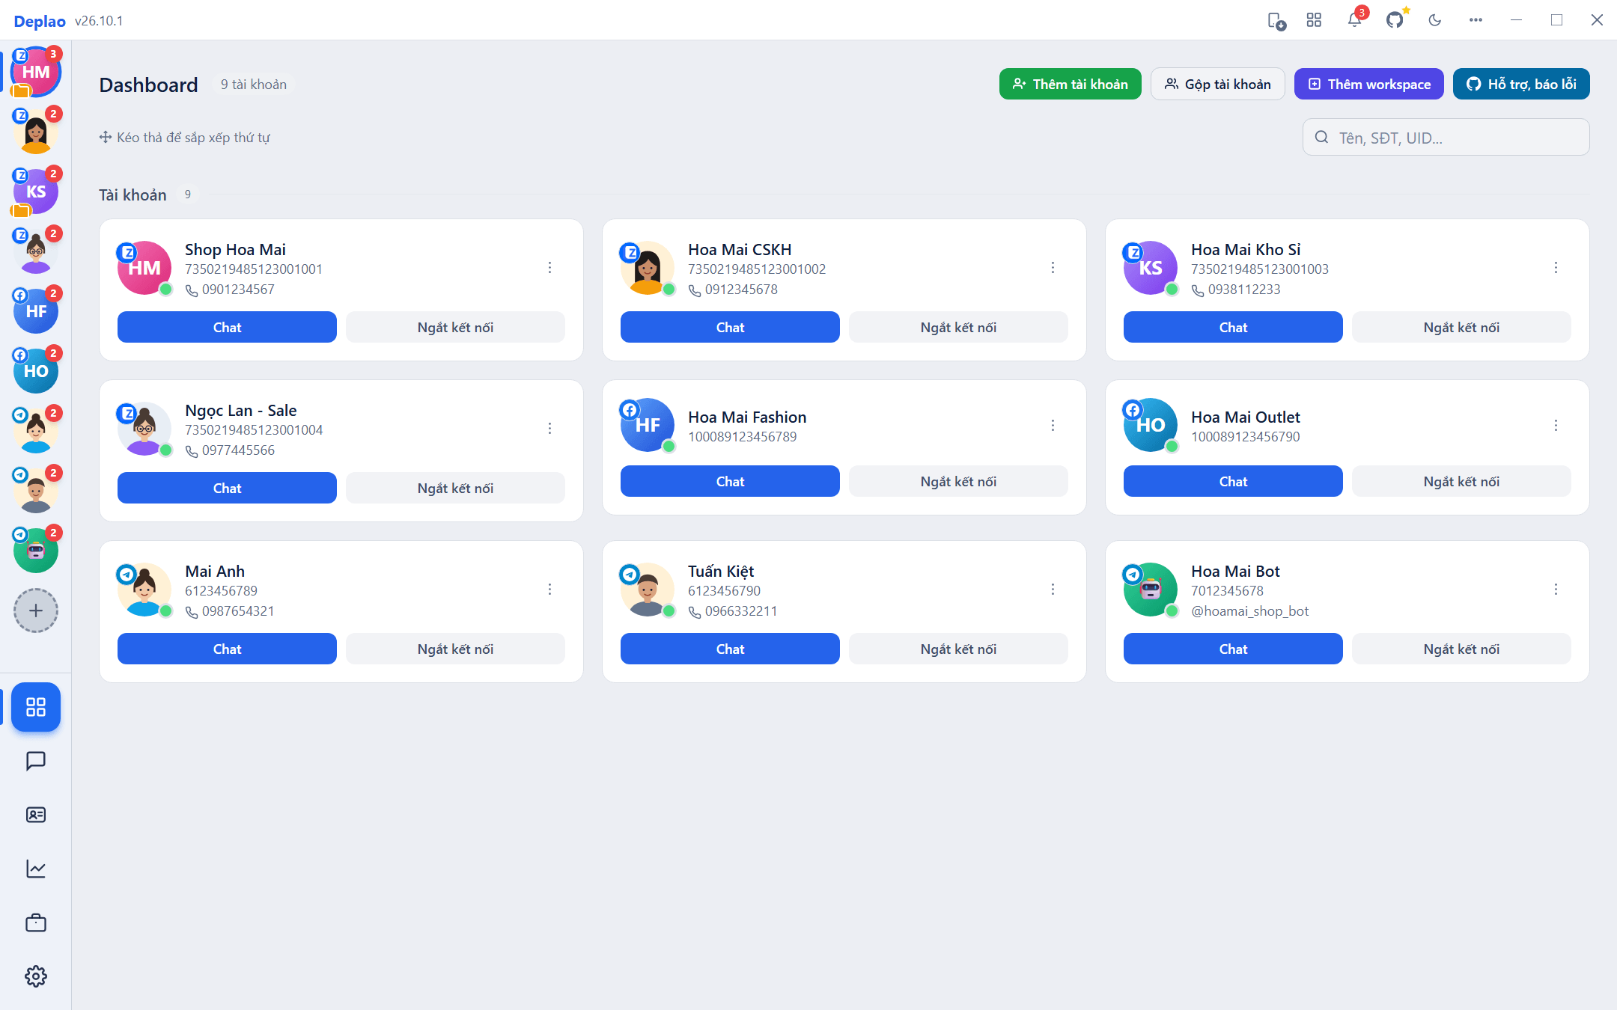Open options menu for Hoa Mai Outlet card

click(1556, 426)
